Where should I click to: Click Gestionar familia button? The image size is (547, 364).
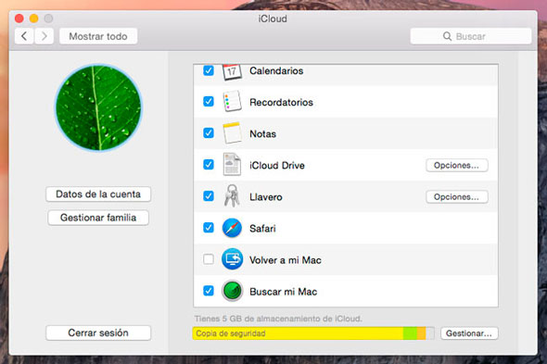pyautogui.click(x=98, y=218)
